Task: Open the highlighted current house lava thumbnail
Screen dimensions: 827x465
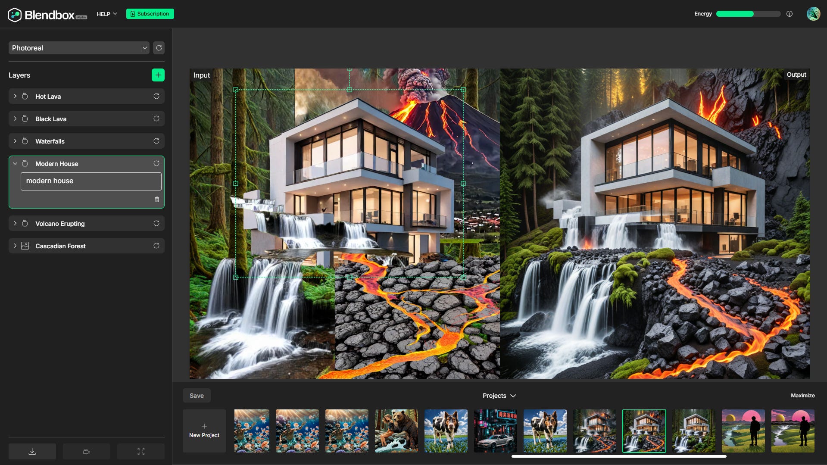Action: [644, 431]
